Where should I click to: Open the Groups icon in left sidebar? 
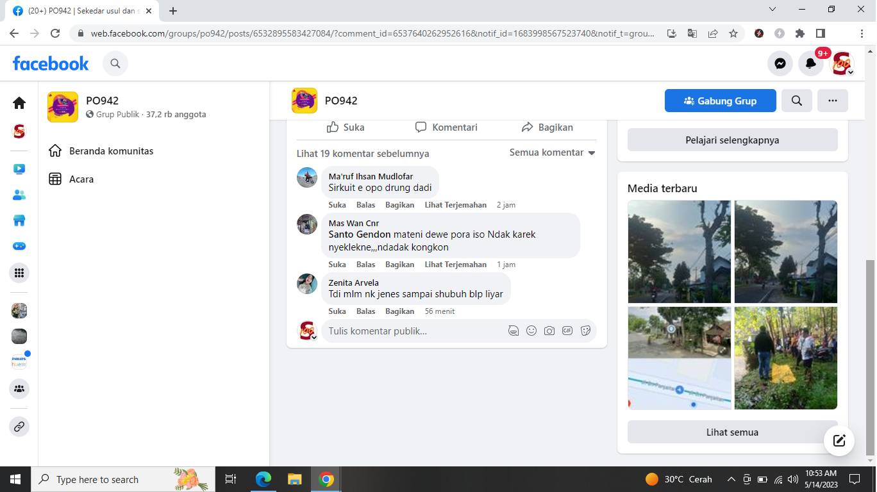(x=19, y=388)
